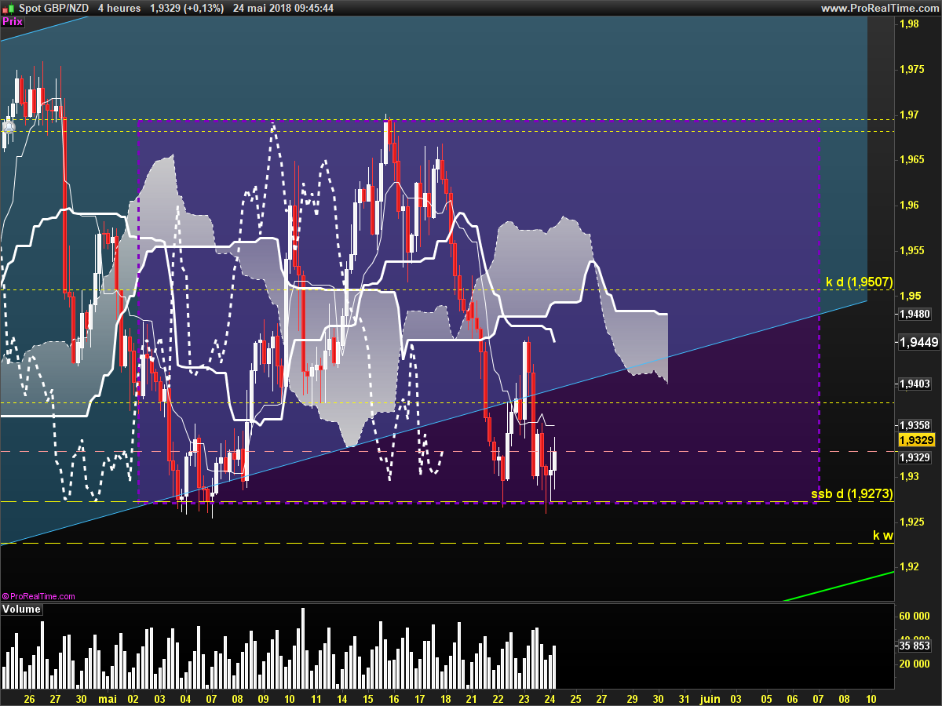Click date label 24 on time axis
Image resolution: width=942 pixels, height=706 pixels.
click(x=549, y=697)
